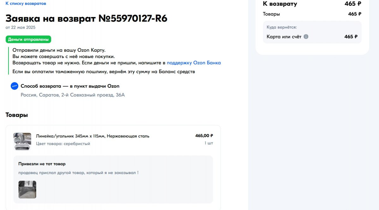Image resolution: width=379 pixels, height=210 pixels.
Task: Click the product title "Линейка/угольник 345мм х 115мм"
Action: (93, 136)
